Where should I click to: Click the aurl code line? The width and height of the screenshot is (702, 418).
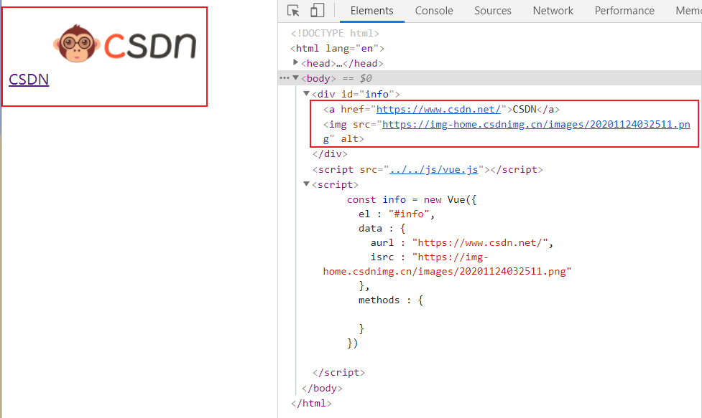tap(461, 242)
